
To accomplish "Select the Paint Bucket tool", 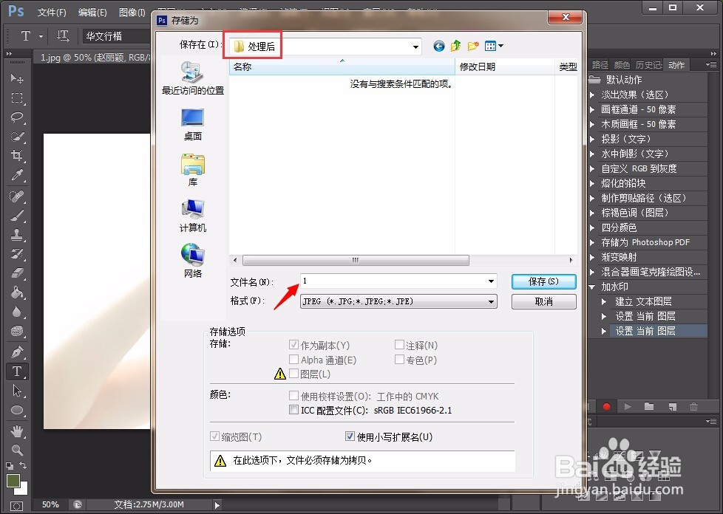I will [x=17, y=292].
